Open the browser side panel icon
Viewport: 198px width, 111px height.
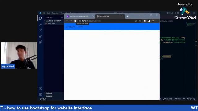point(149,21)
